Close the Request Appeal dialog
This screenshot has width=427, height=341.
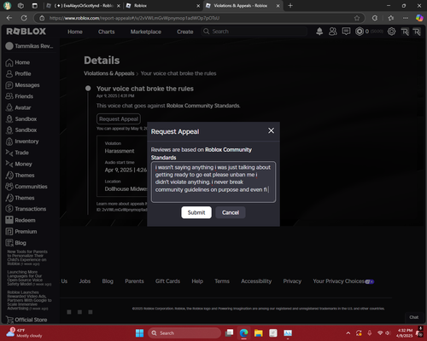(271, 130)
